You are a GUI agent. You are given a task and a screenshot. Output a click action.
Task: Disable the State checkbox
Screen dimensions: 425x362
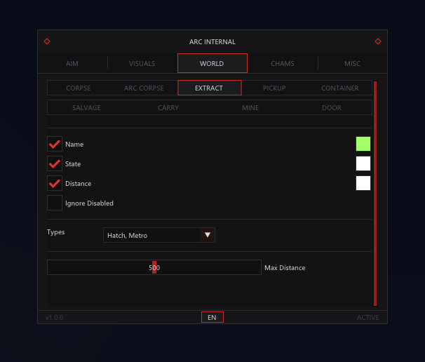(55, 163)
